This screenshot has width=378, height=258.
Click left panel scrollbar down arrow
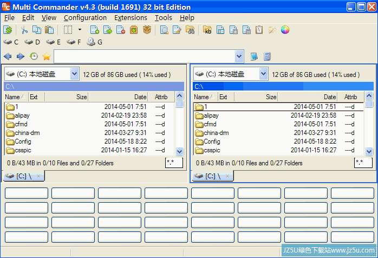179,151
